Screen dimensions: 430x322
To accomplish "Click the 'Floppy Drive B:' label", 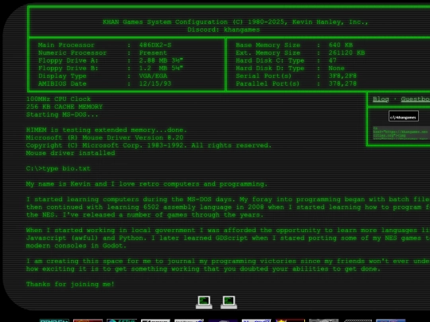I will pos(68,68).
